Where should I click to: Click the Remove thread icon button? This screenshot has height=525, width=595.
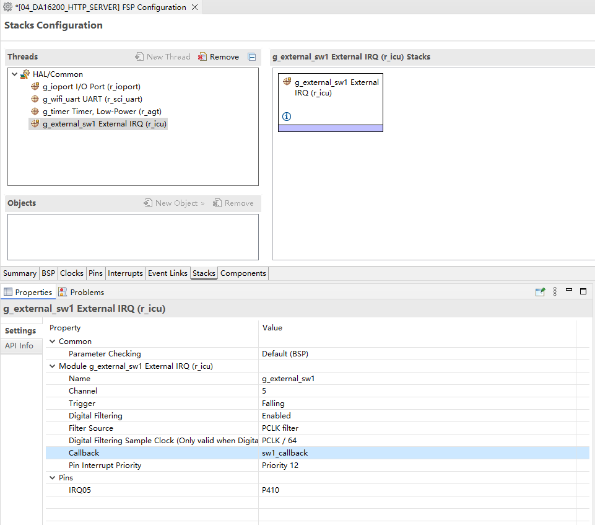click(202, 56)
